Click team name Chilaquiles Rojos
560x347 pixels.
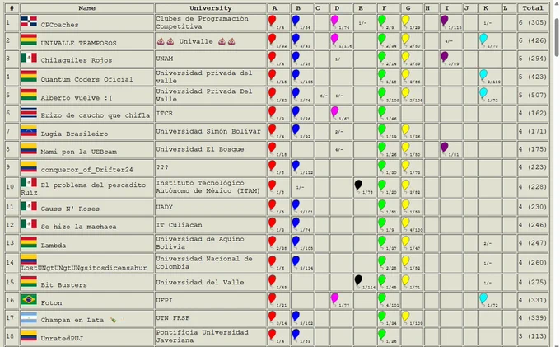[77, 60]
